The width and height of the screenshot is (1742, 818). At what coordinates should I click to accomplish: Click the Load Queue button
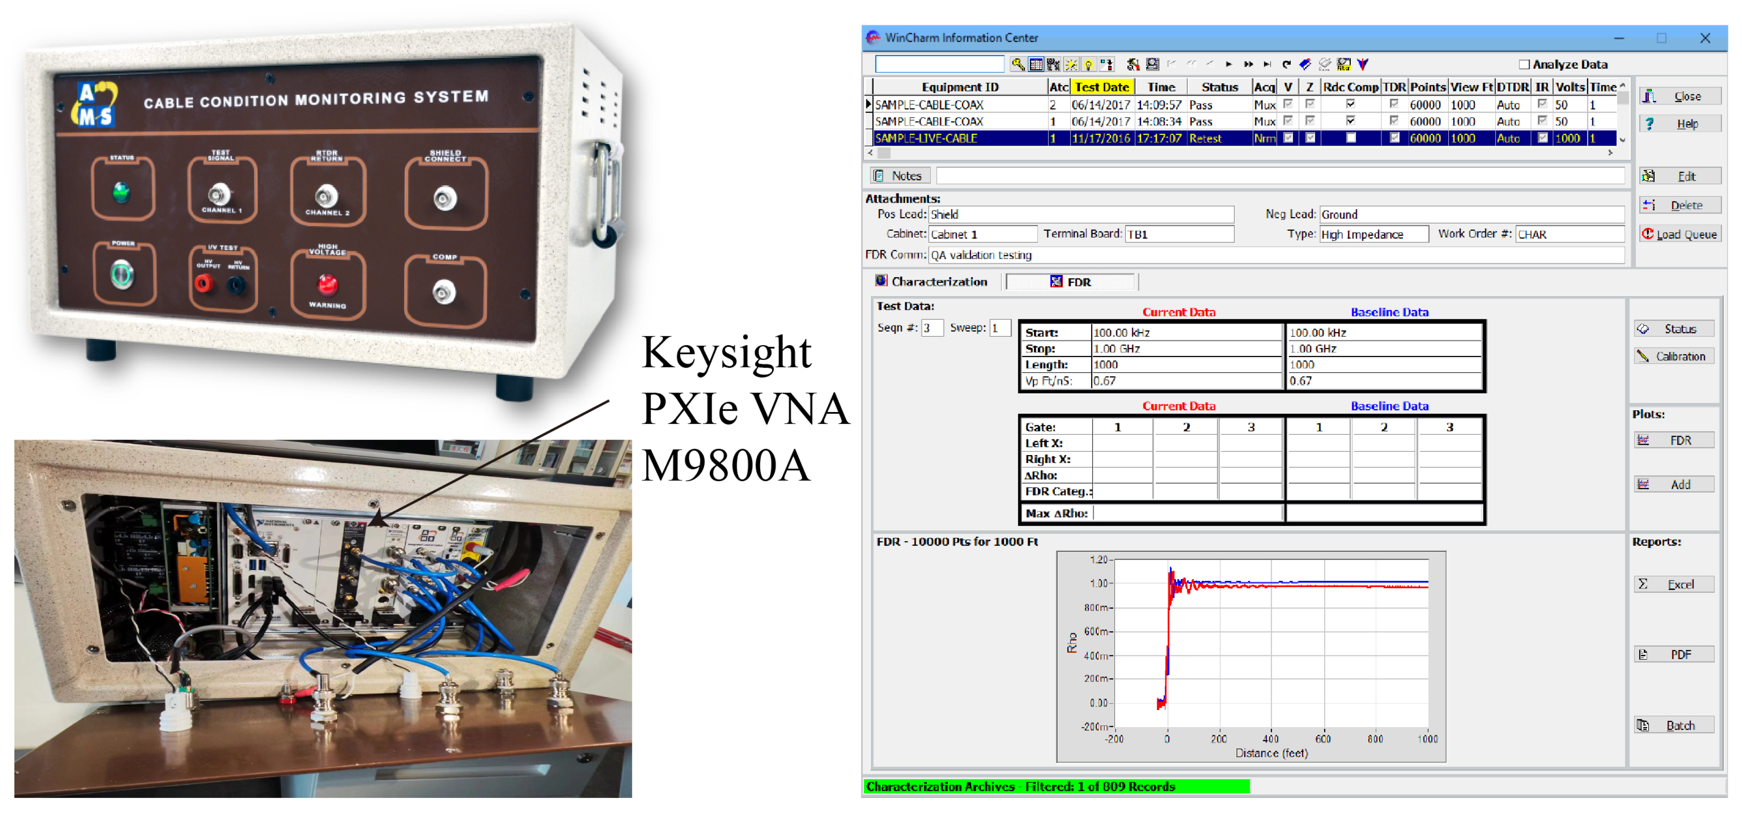(1680, 235)
